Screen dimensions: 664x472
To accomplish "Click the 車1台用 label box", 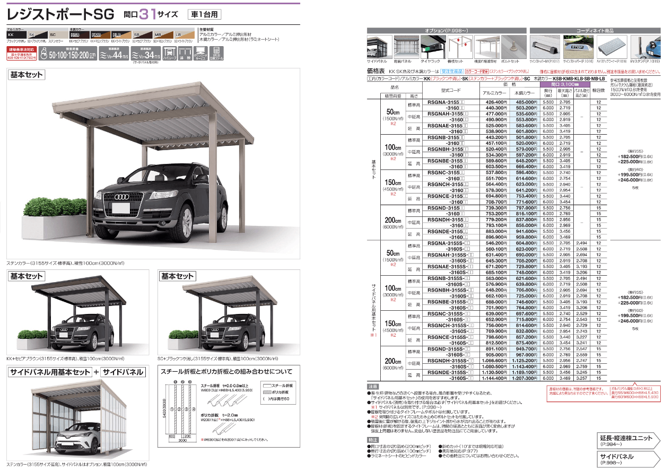I will click(205, 14).
